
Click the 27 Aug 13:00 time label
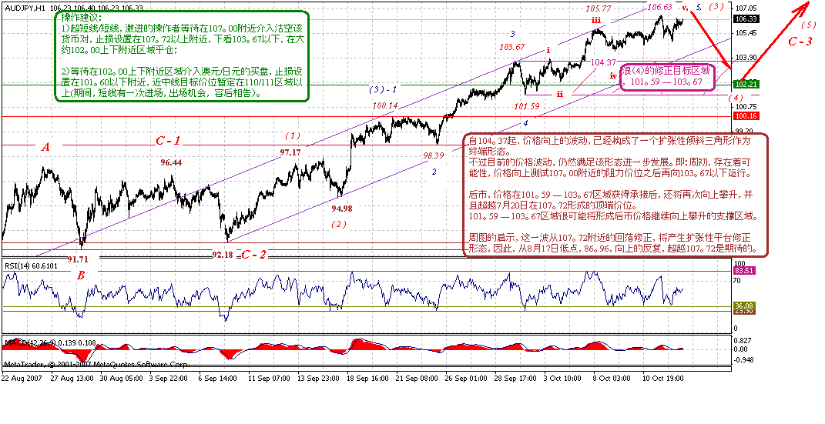pos(72,378)
